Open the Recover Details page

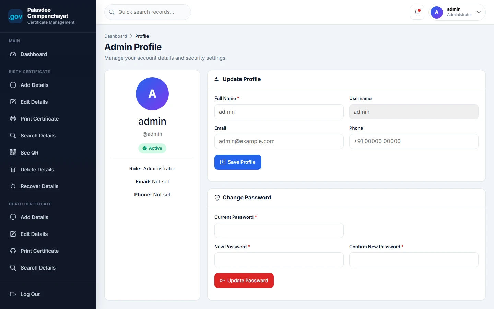[48, 186]
